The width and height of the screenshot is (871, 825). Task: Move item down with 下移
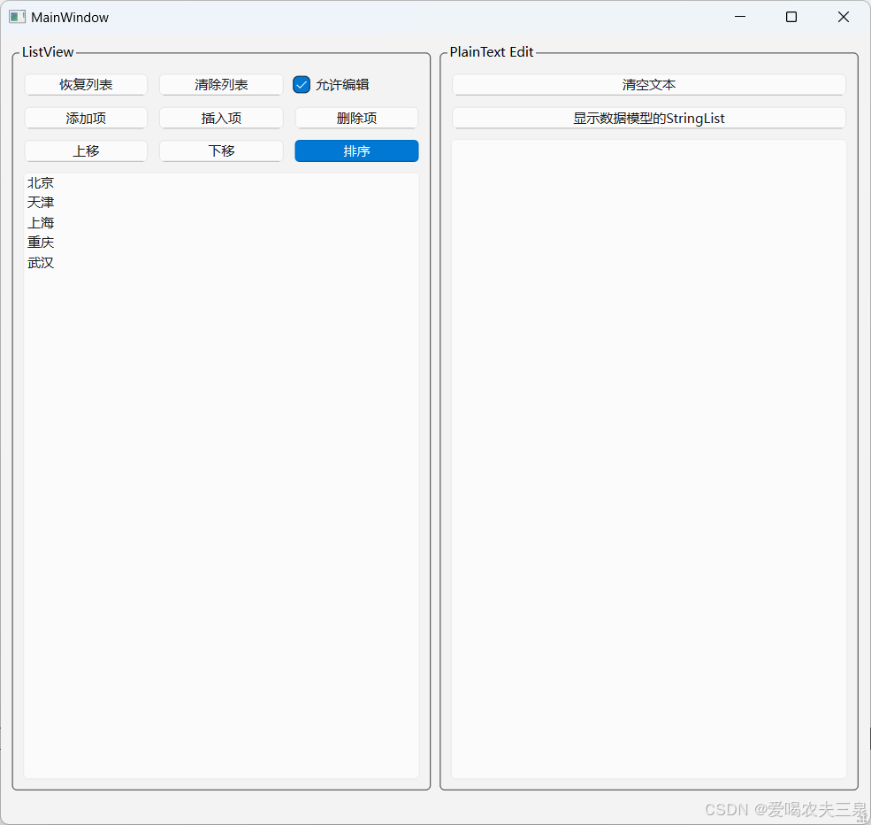221,150
